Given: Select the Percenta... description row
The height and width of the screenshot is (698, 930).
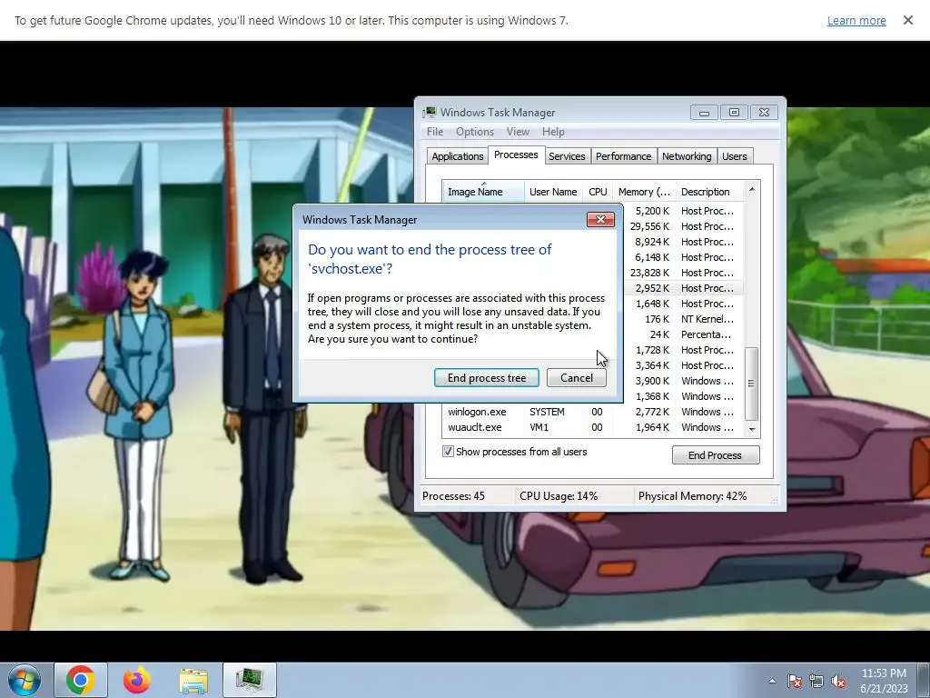Looking at the screenshot, I should tap(682, 334).
